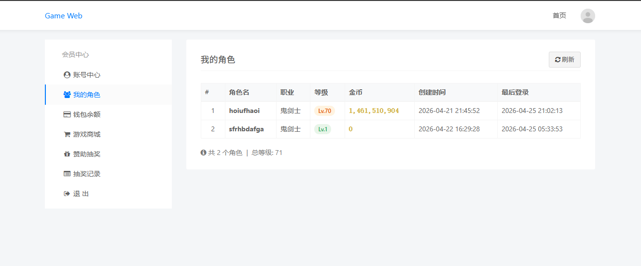Click the 游戏商城 shopping cart icon
The height and width of the screenshot is (266, 641).
tap(67, 134)
